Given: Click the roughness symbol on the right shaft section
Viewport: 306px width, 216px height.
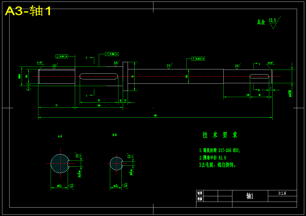Looking at the screenshot, I should pos(237,67).
